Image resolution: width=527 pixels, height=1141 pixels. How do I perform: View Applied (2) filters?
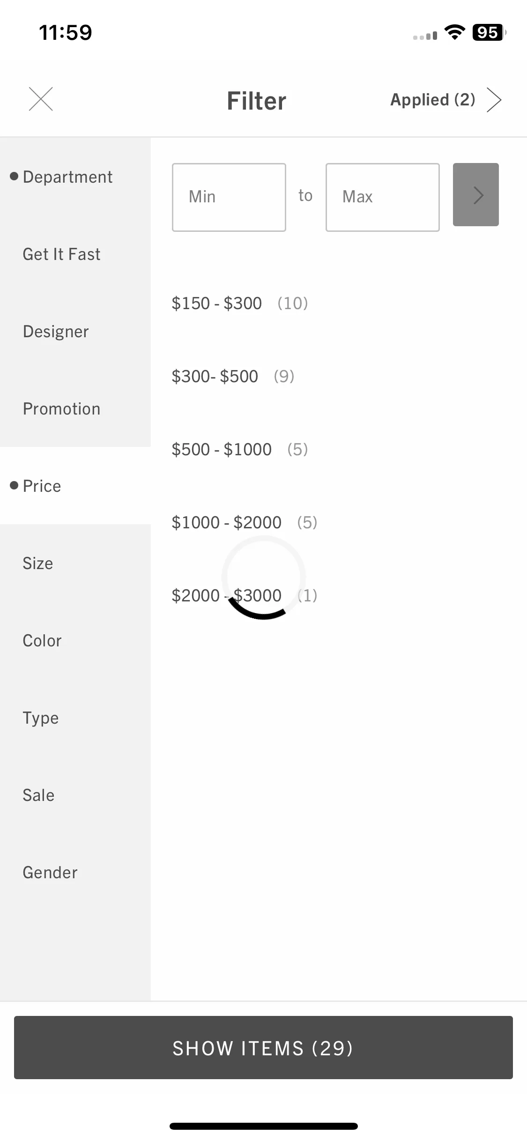(433, 100)
